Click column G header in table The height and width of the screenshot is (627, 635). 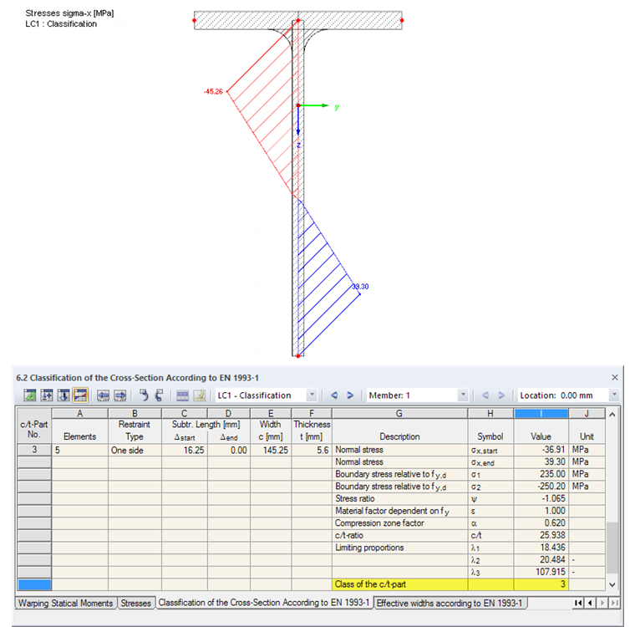click(399, 414)
